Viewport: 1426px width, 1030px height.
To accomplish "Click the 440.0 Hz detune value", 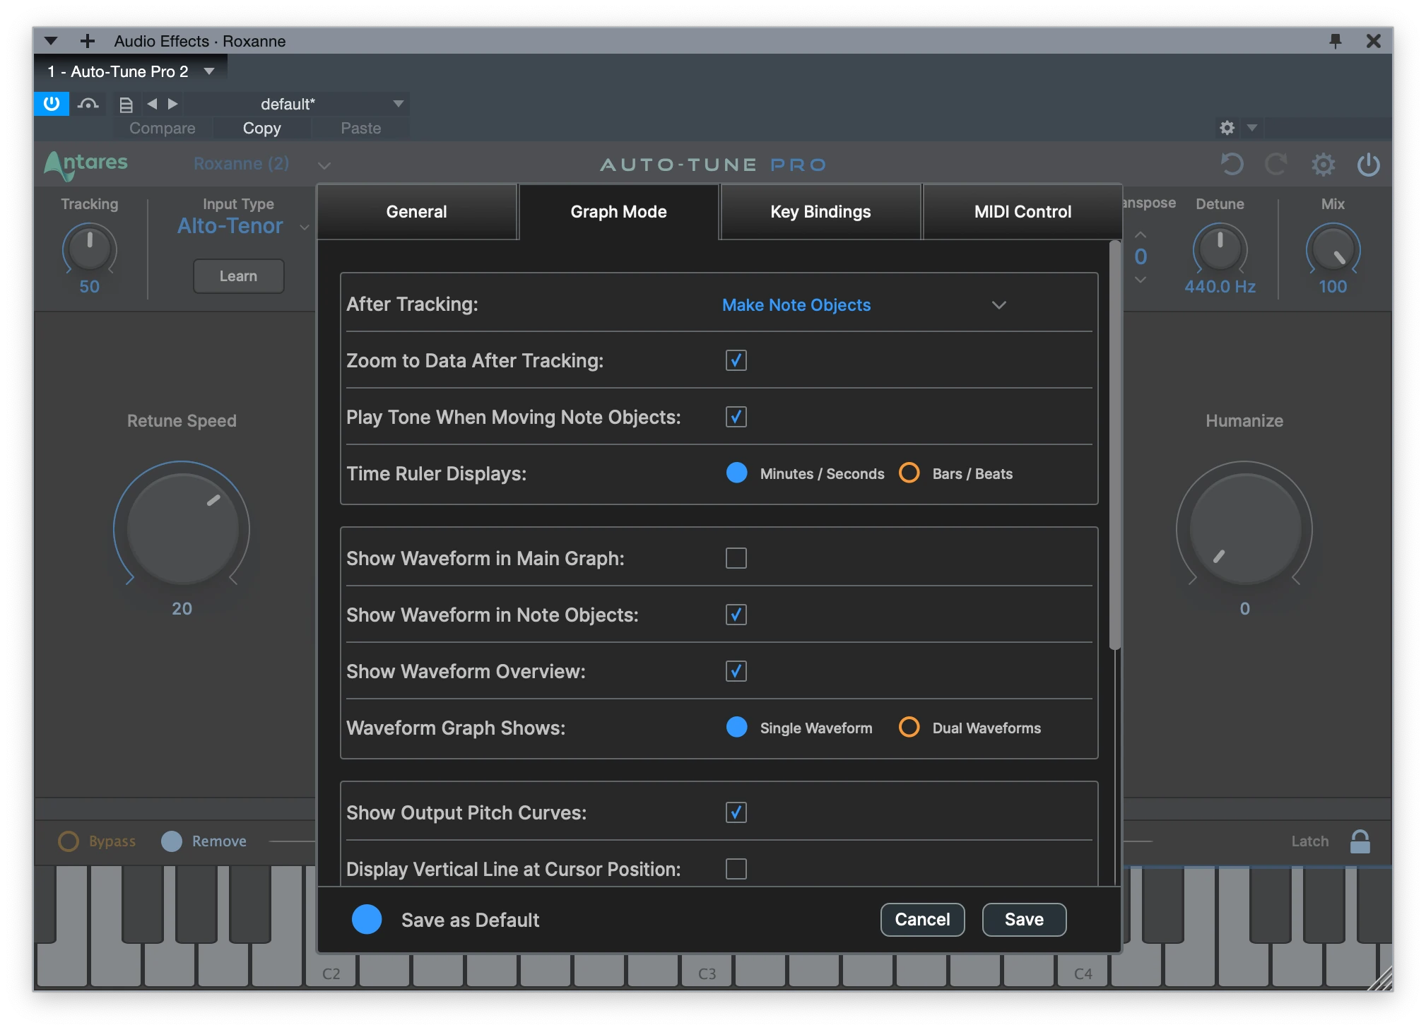I will click(1220, 287).
